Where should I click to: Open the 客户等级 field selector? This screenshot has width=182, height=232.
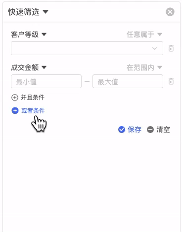[x=29, y=34]
